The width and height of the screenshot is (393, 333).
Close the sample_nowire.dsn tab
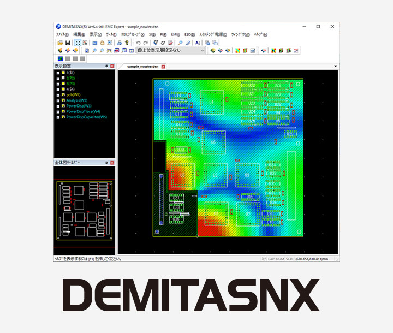(163, 67)
